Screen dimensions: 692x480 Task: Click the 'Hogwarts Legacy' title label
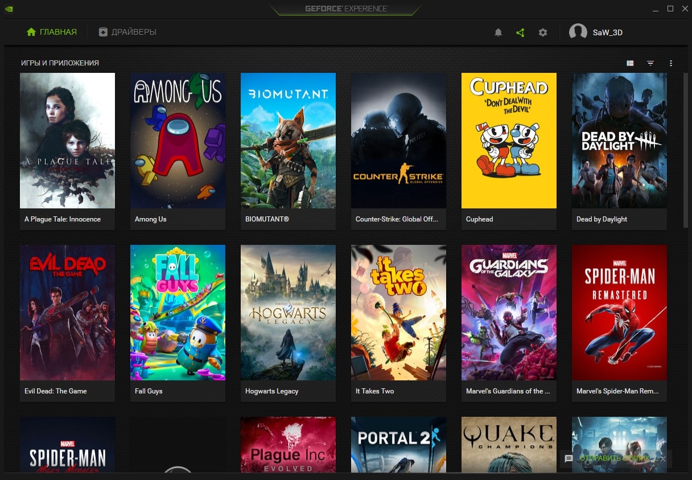[x=272, y=391]
